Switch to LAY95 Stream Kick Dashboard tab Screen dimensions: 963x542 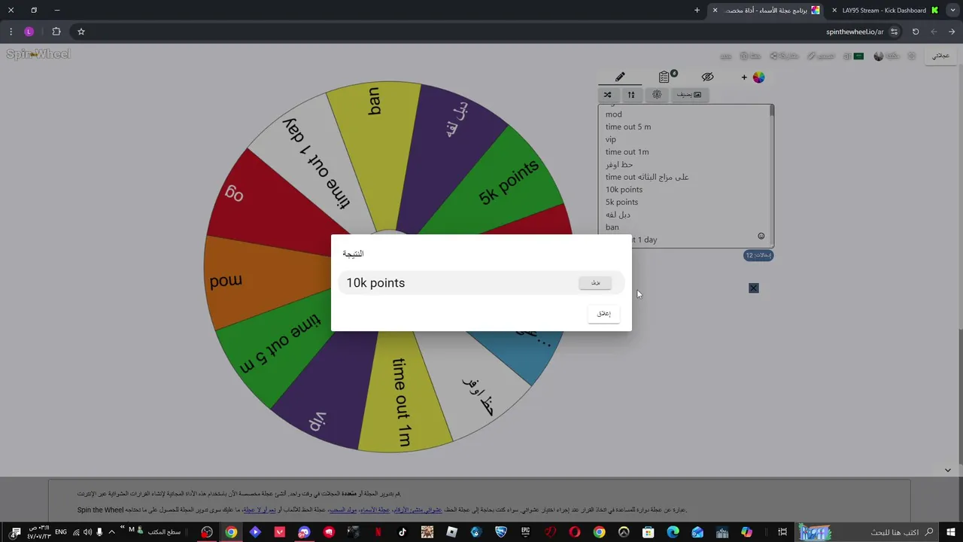[886, 11]
